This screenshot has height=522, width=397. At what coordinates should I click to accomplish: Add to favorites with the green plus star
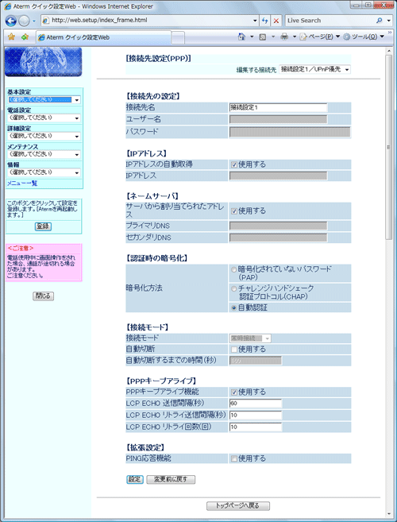[x=25, y=37]
